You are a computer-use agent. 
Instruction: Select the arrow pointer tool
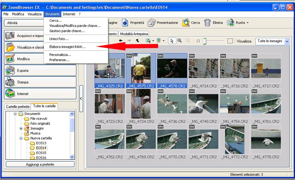[171, 41]
